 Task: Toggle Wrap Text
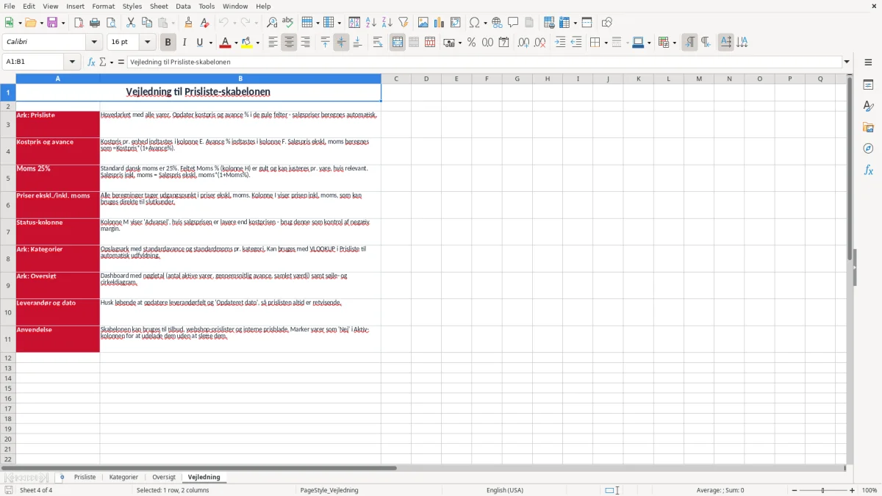click(x=378, y=43)
